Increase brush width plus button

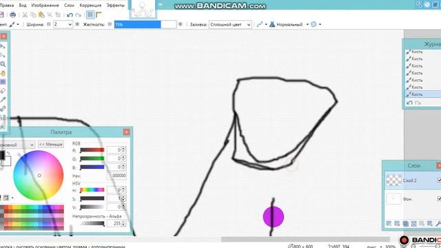tap(77, 25)
